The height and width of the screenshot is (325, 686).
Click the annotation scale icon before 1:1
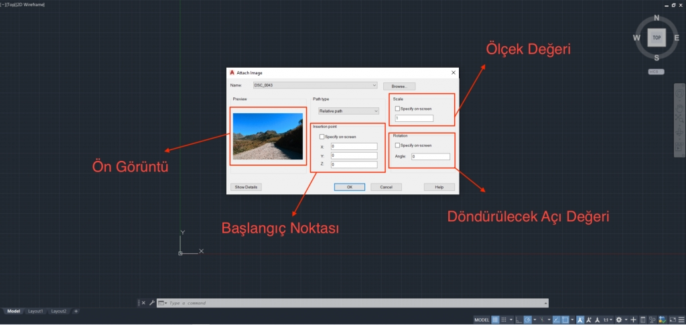coord(598,320)
